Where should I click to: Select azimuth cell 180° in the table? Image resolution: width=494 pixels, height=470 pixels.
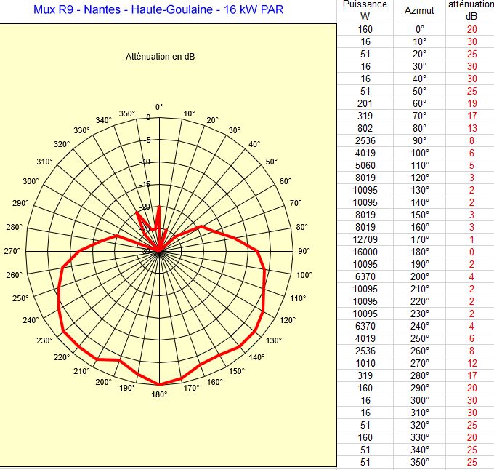(x=420, y=252)
